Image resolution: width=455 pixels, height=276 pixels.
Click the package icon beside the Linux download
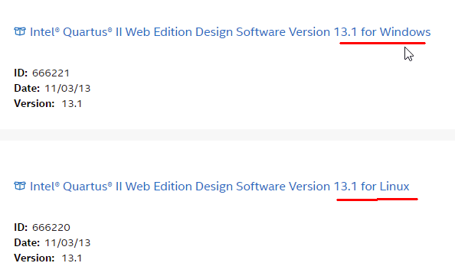click(x=20, y=186)
